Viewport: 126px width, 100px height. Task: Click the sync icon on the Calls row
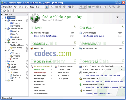(x=27, y=50)
